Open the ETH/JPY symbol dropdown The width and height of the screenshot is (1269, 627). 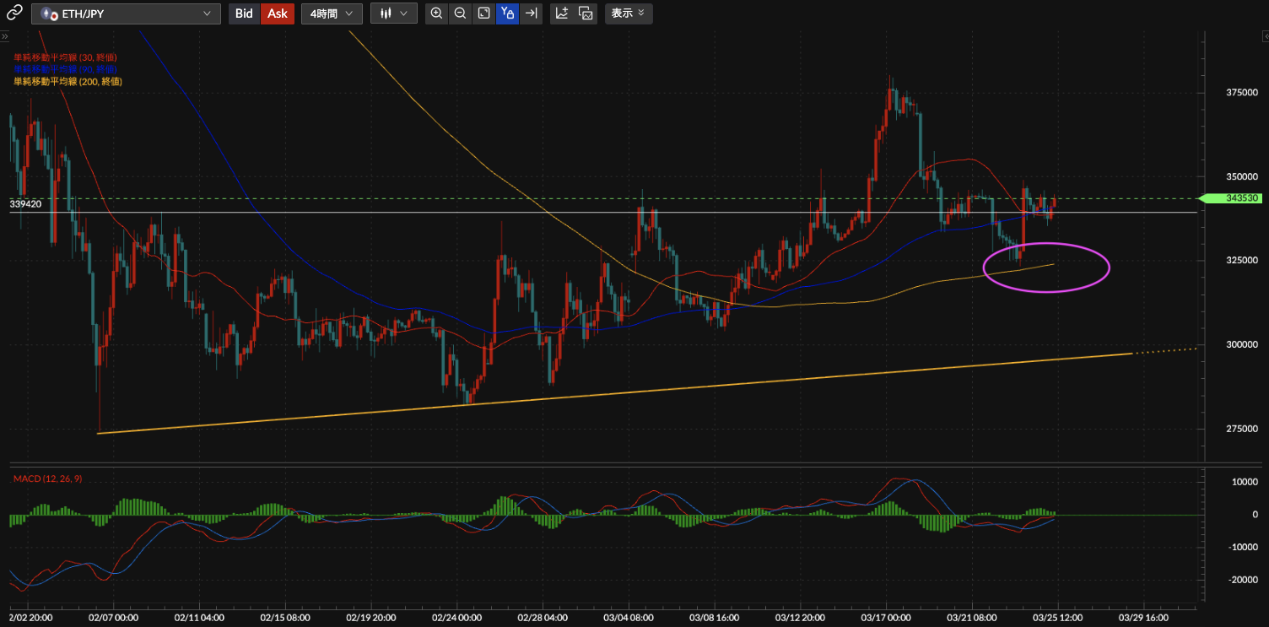click(127, 14)
